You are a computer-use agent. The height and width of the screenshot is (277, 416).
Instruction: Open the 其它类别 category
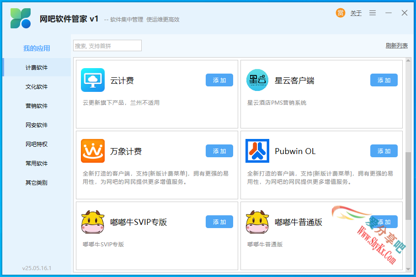tap(37, 182)
